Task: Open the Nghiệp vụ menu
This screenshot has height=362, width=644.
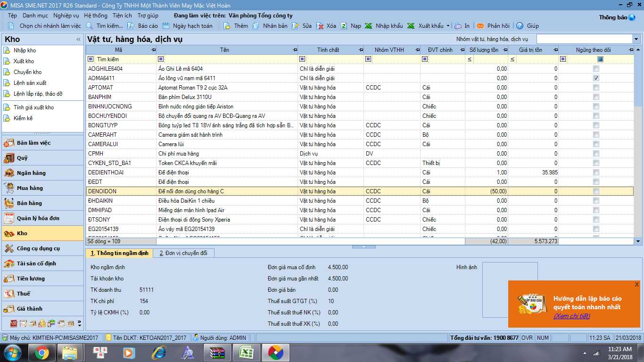Action: [x=66, y=16]
